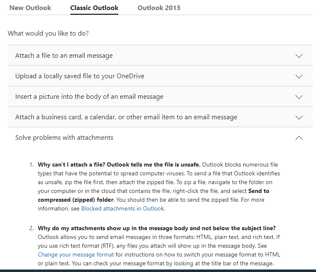Click the dark bar at the bottom edge
316x272 pixels.
[x=158, y=270]
